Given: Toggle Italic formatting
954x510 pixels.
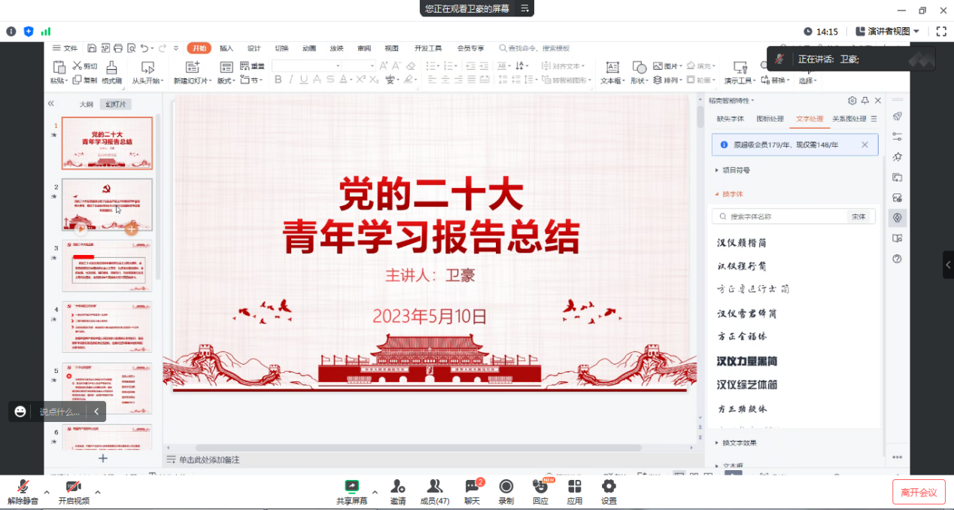Looking at the screenshot, I should coord(290,80).
